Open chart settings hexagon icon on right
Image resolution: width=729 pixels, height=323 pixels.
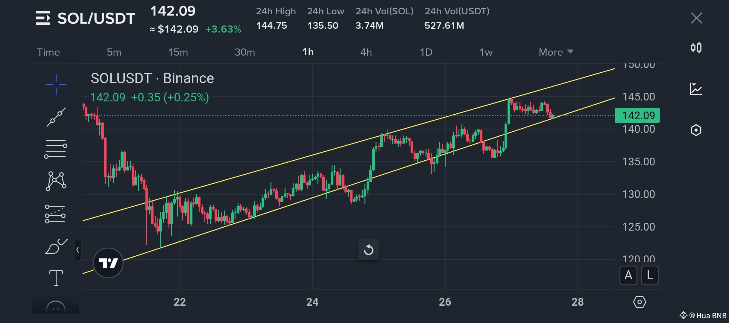tap(696, 130)
